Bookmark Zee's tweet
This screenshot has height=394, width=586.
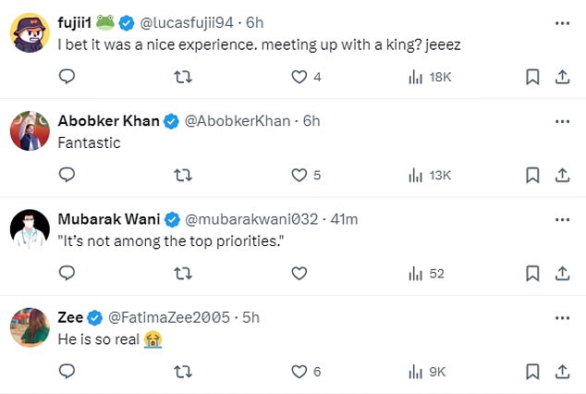point(532,372)
